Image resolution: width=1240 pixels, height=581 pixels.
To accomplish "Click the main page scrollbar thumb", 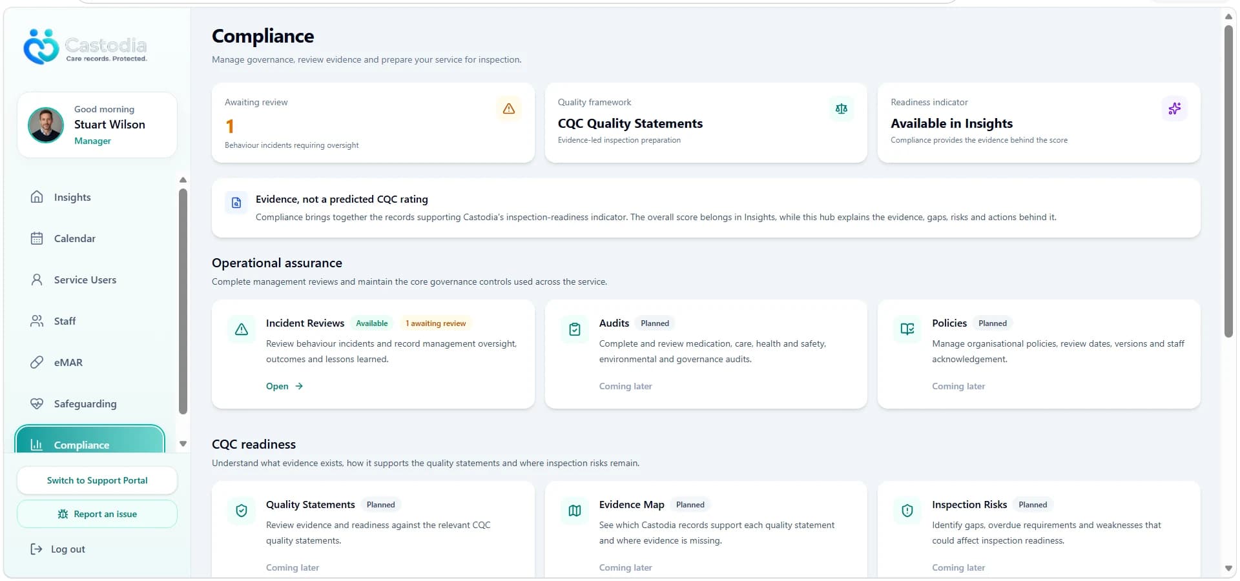I will pos(1228,181).
